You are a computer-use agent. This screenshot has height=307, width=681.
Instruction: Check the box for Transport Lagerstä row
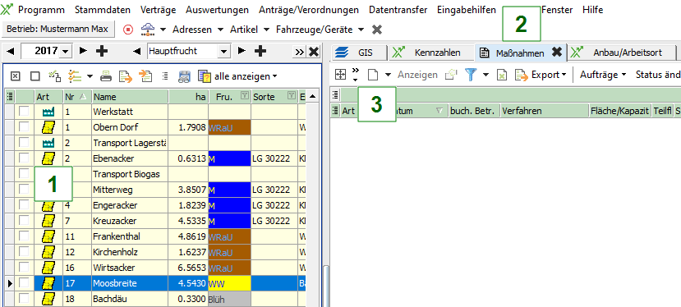(24, 143)
